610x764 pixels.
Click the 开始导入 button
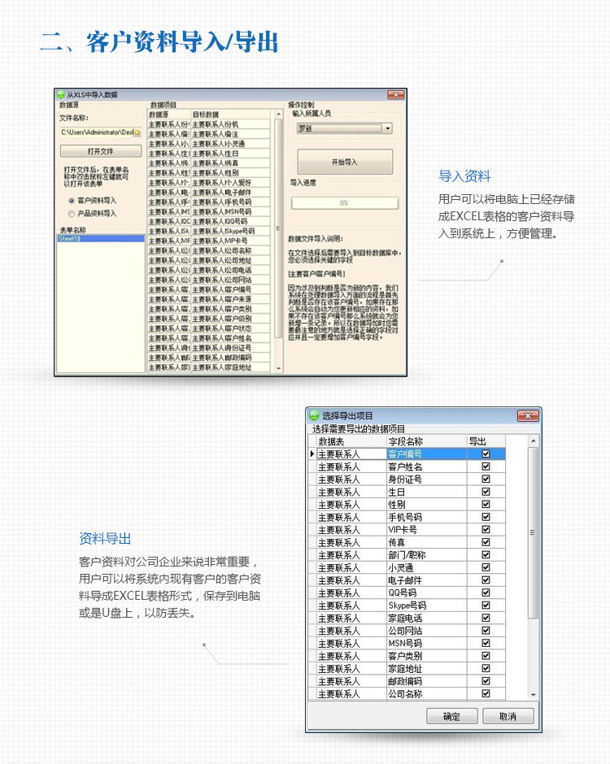click(x=345, y=163)
